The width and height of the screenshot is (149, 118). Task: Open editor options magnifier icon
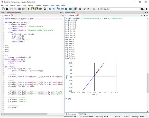63,16
